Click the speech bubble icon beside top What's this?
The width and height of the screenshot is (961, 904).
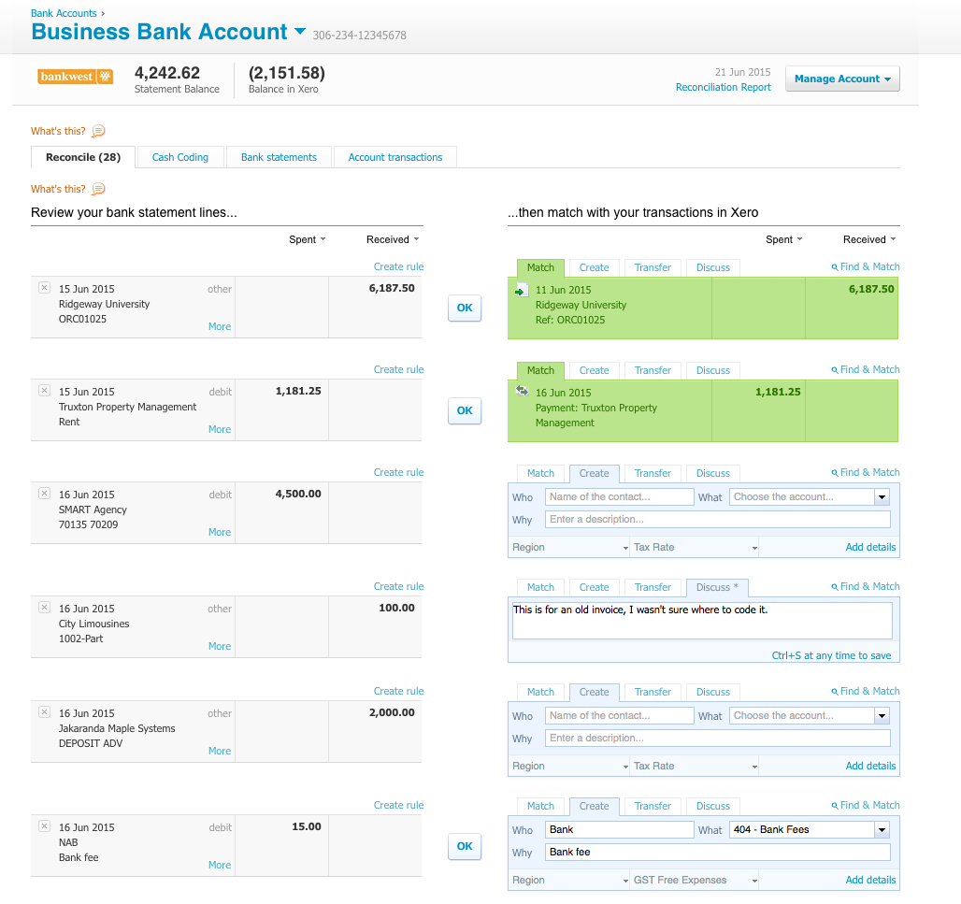pos(98,131)
